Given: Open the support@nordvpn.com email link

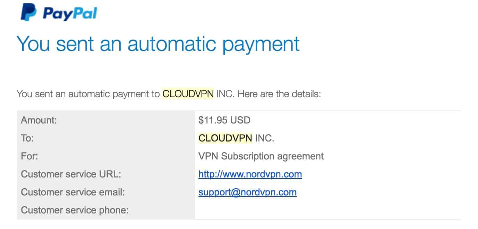Looking at the screenshot, I should point(247,192).
